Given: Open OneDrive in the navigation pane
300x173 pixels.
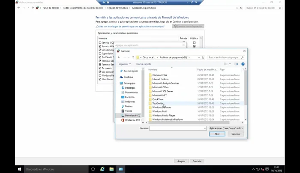Looking at the screenshot, I should coord(128,77).
